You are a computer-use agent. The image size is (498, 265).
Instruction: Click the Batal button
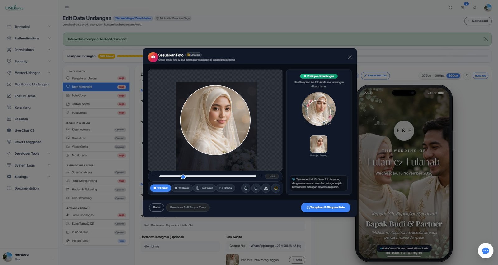point(157,208)
